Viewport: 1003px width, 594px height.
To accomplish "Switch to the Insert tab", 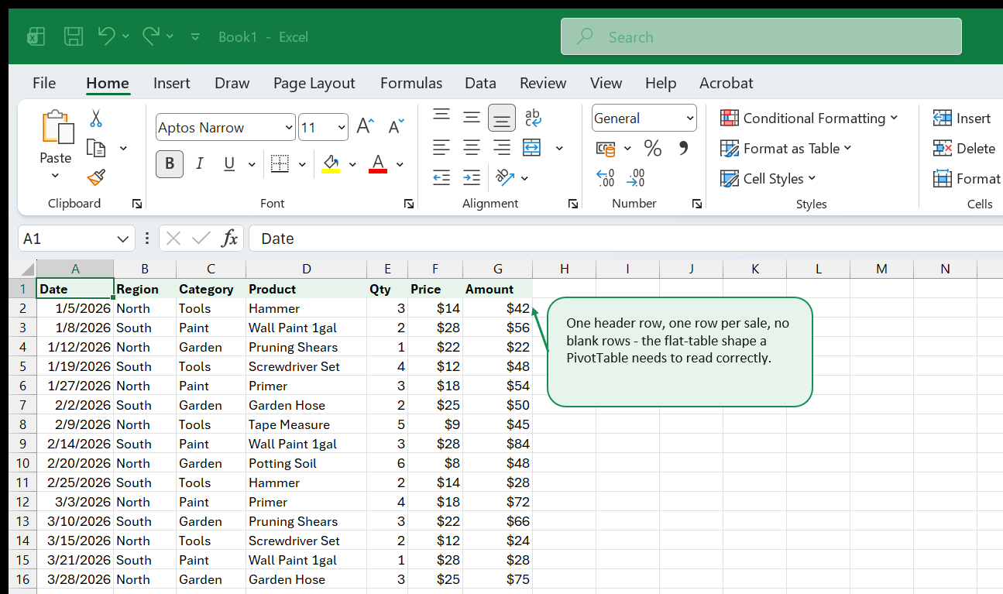I will click(172, 83).
